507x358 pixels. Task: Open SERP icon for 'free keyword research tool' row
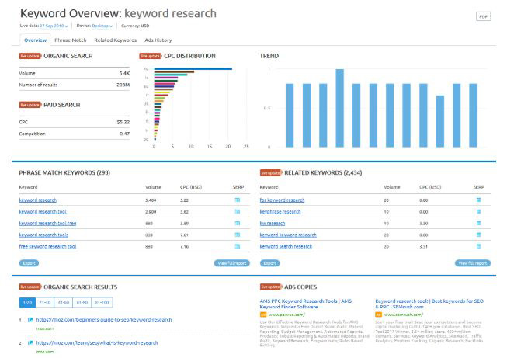click(238, 246)
